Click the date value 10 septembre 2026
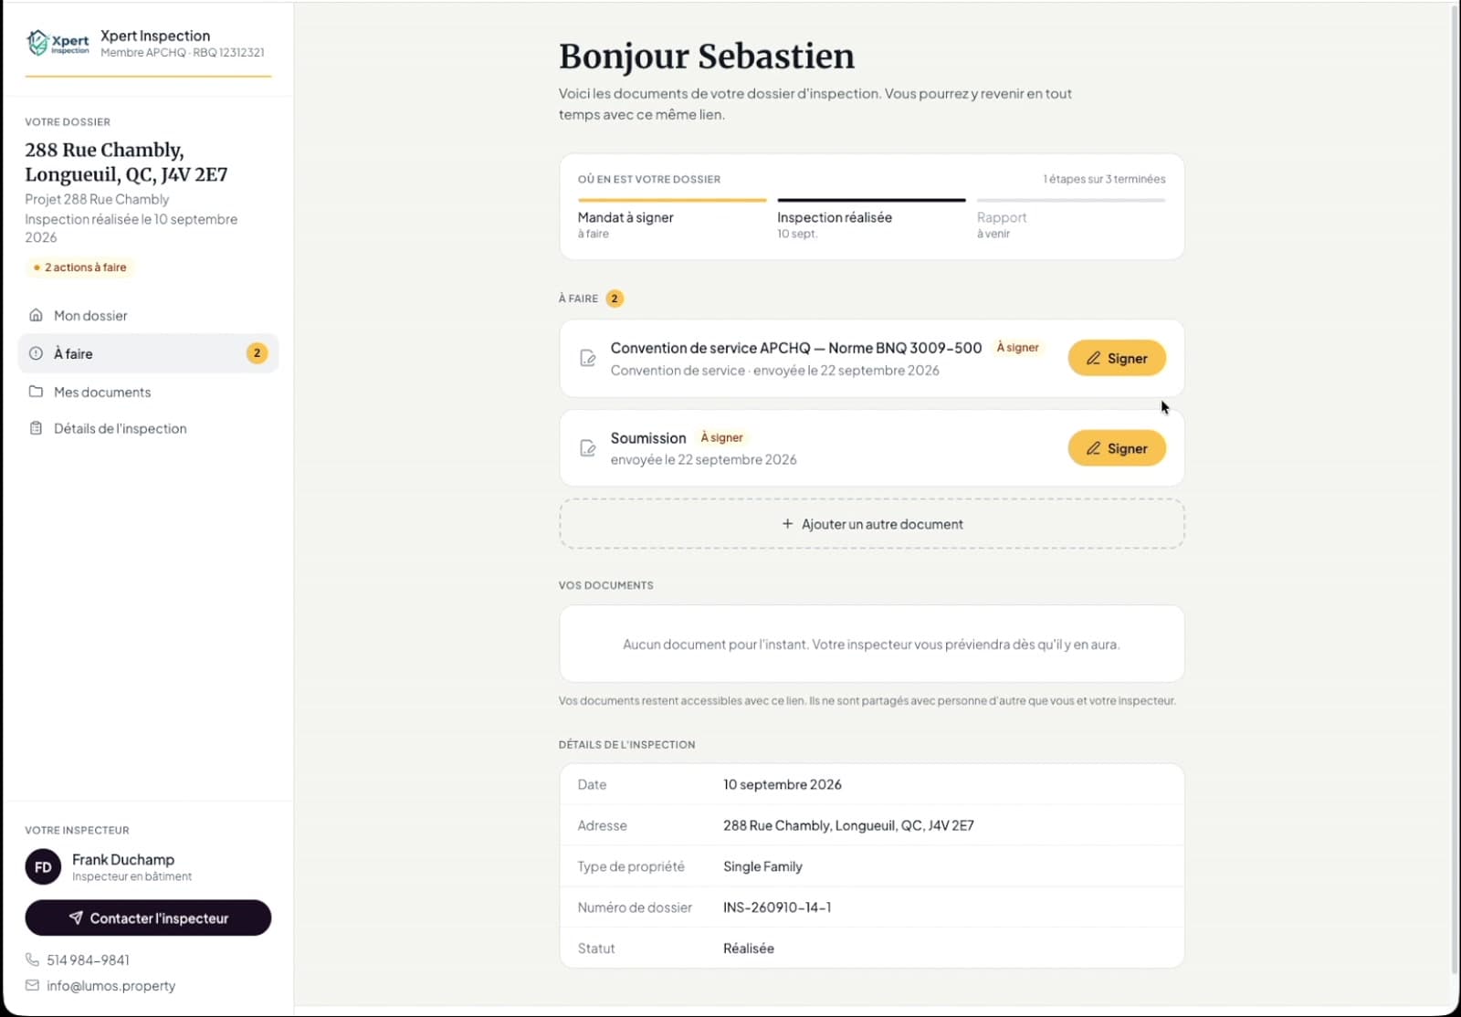The height and width of the screenshot is (1017, 1461). (x=783, y=784)
